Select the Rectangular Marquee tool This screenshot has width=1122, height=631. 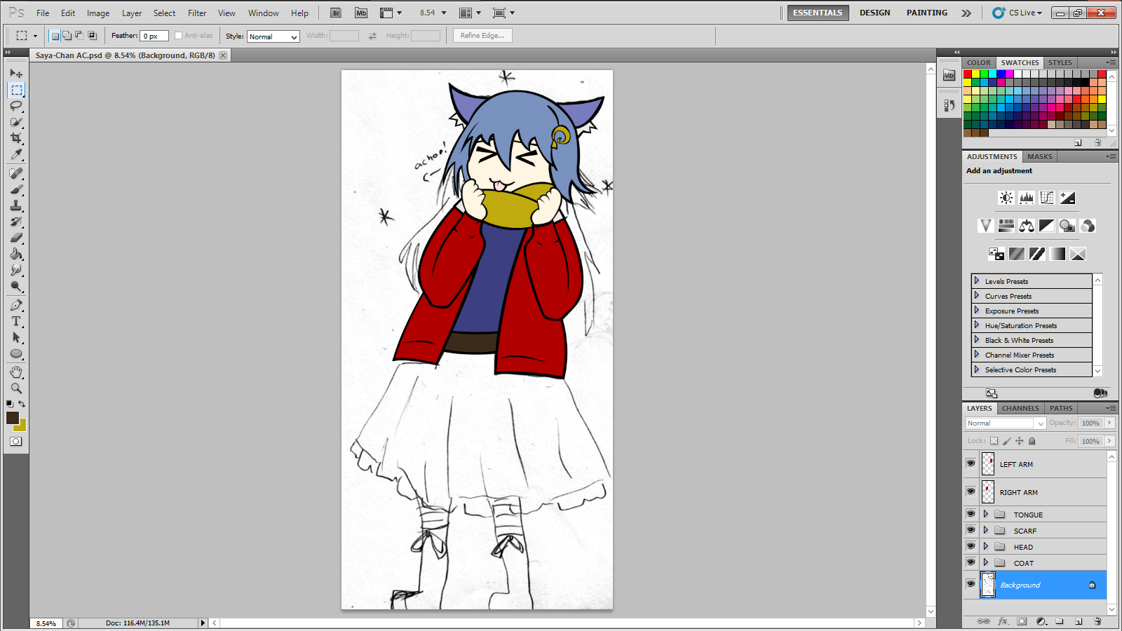tap(16, 90)
